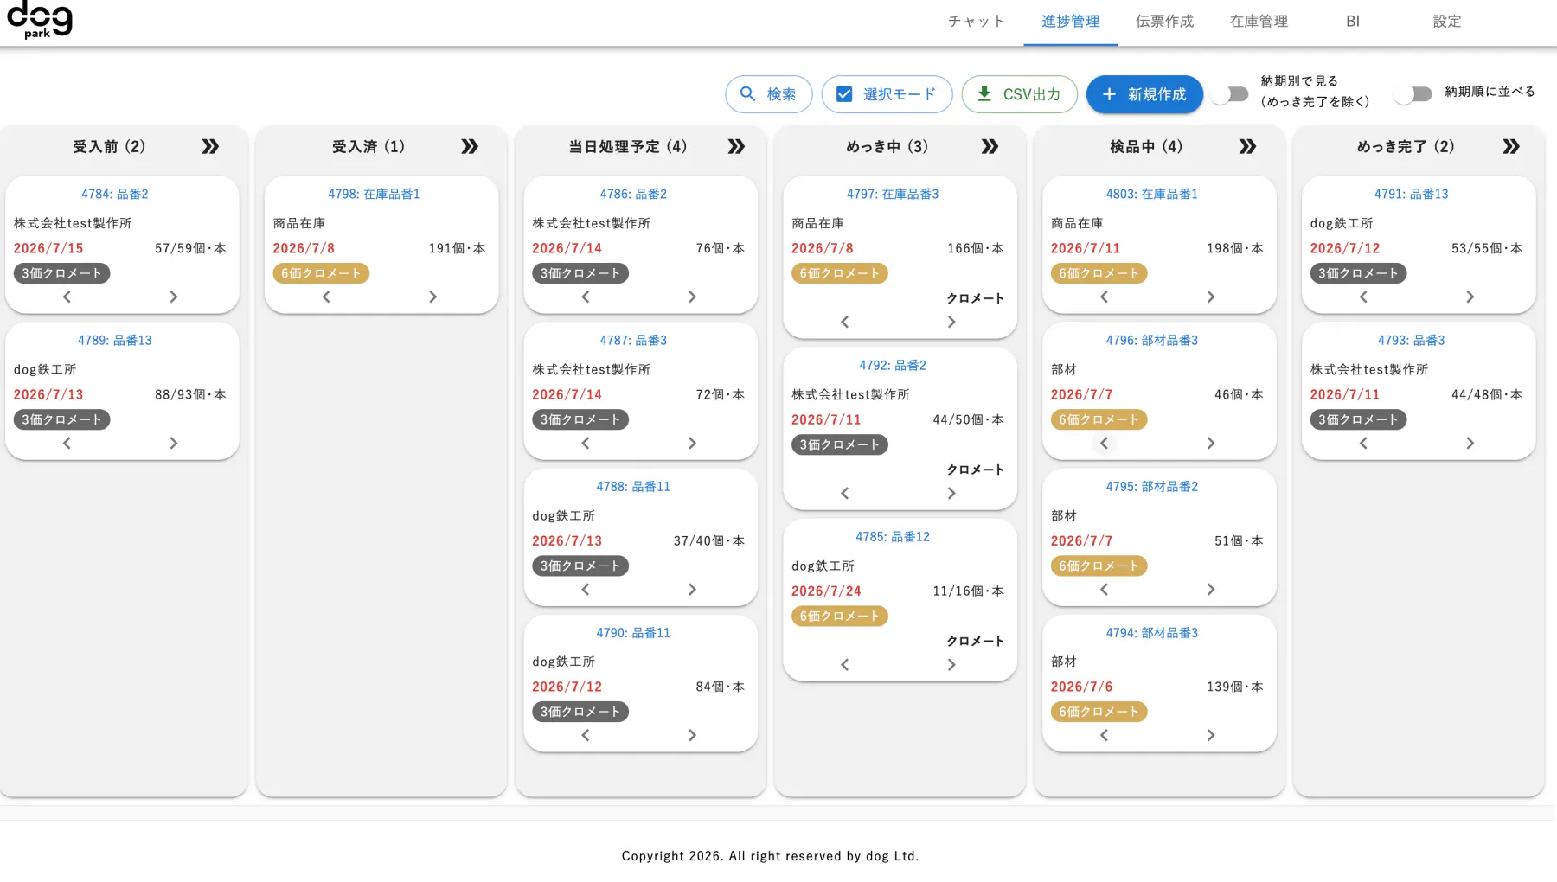The height and width of the screenshot is (882, 1557).
Task: Move card 4790 forward with right arrow
Action: 692,735
